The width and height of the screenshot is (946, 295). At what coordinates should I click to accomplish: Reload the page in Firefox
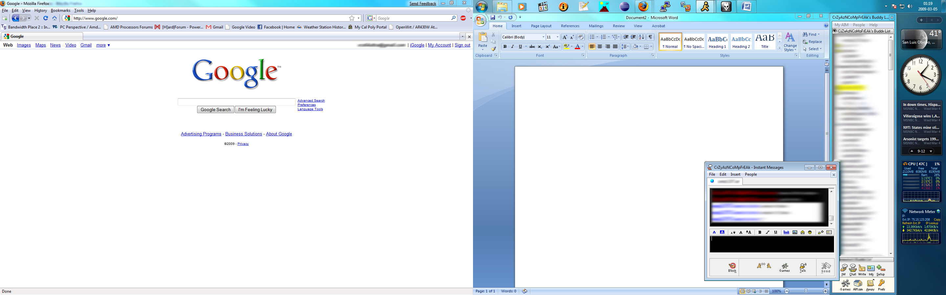pyautogui.click(x=46, y=18)
